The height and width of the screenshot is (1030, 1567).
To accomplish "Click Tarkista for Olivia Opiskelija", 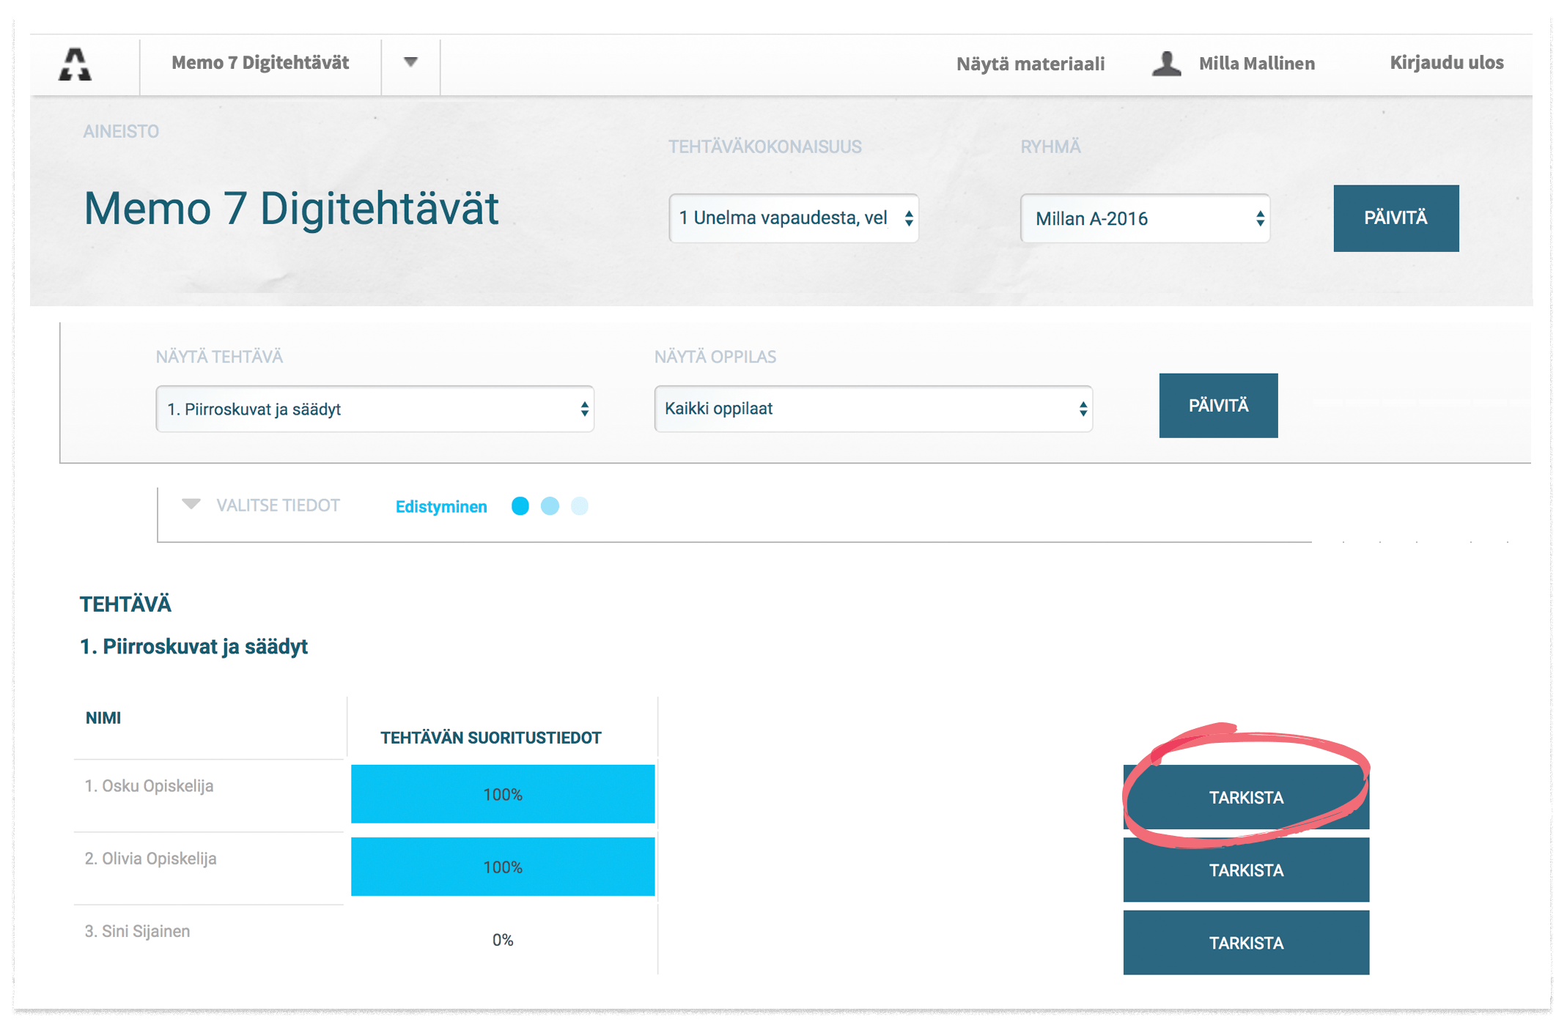I will pyautogui.click(x=1246, y=870).
